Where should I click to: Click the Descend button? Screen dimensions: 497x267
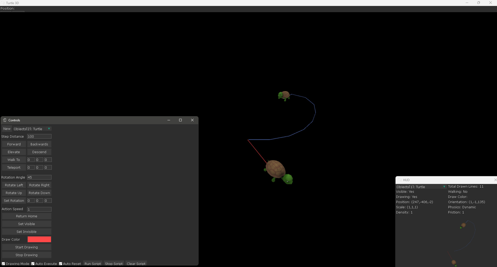39,152
